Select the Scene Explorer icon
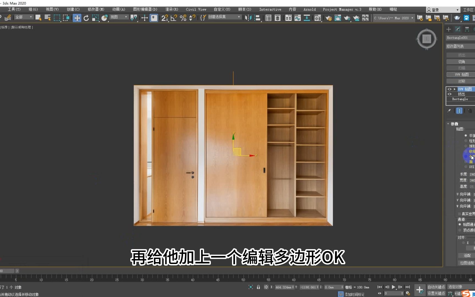Image resolution: width=475 pixels, height=297 pixels. (x=268, y=18)
